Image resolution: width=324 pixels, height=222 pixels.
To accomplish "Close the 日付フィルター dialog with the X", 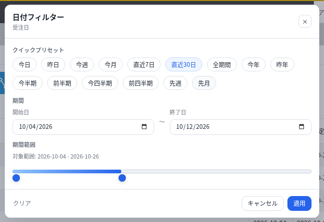I will click(x=305, y=21).
